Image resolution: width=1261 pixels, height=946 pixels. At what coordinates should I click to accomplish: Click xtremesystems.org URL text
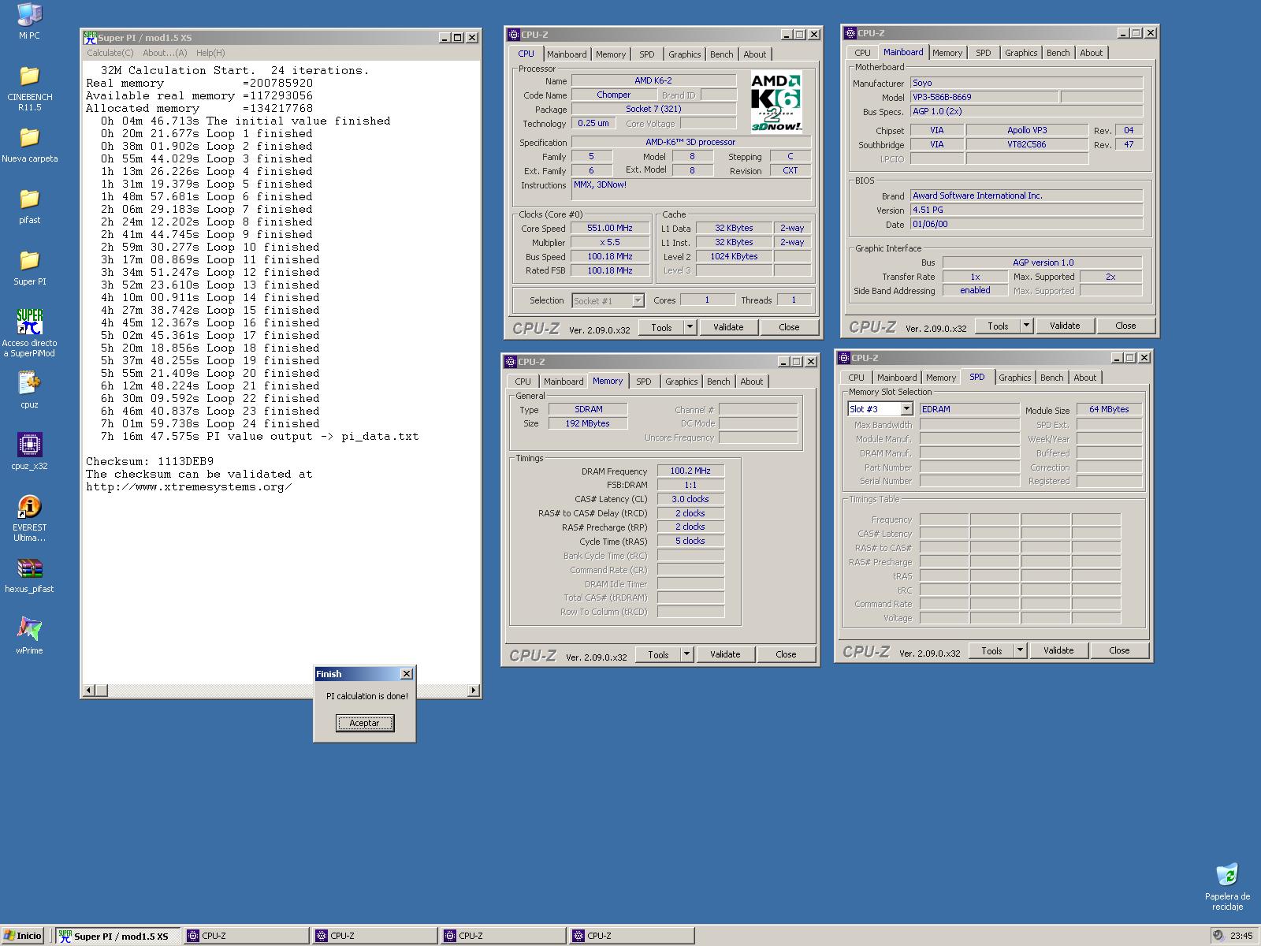coord(189,486)
